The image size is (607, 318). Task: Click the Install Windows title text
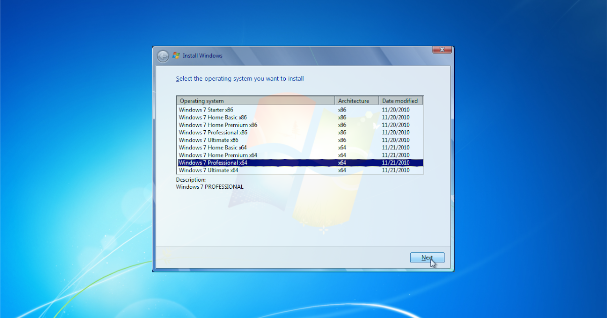[201, 56]
